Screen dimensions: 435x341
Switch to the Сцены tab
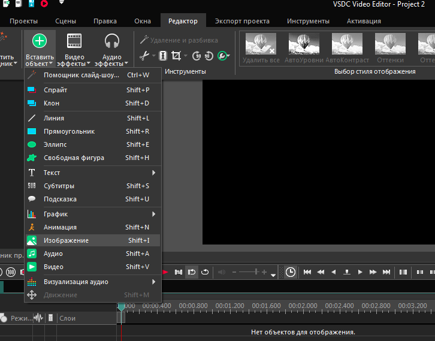click(x=65, y=21)
